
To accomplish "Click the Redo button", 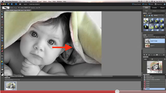I will pyautogui.click(x=151, y=4).
